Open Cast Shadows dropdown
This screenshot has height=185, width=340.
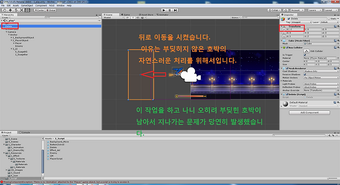321,71
